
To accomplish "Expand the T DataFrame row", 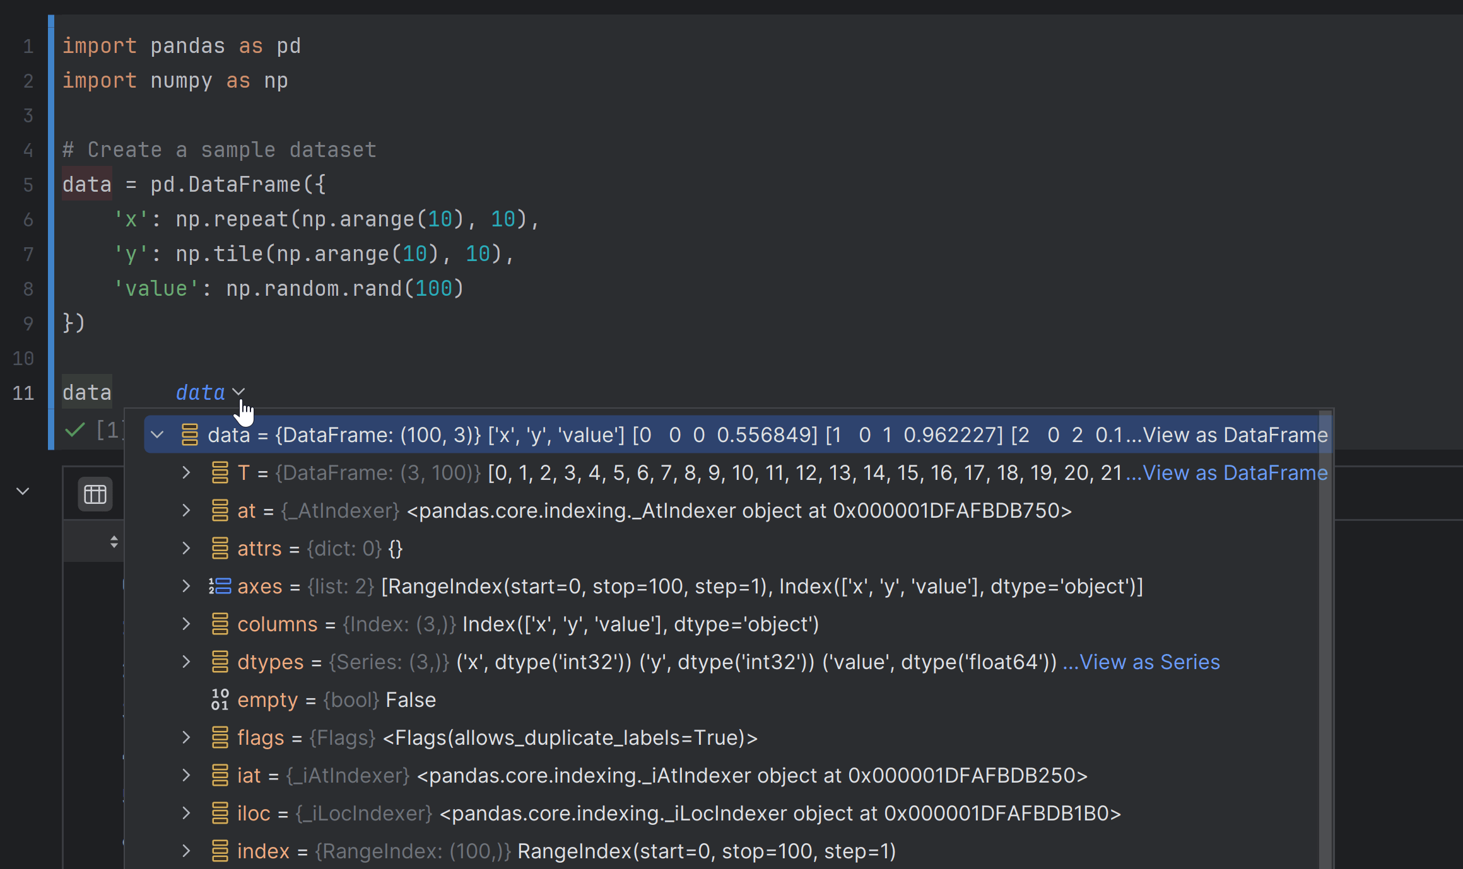I will pos(185,472).
